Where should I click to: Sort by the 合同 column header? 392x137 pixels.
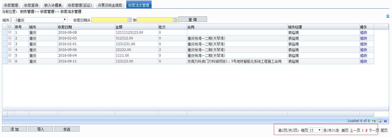tap(237, 27)
